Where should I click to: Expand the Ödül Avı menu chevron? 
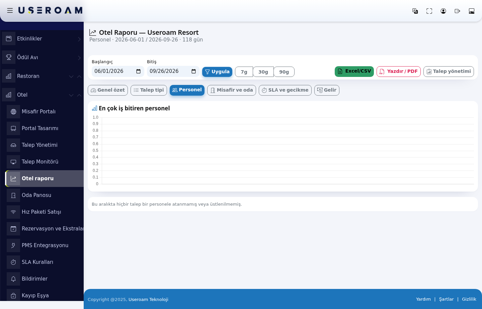(79, 58)
